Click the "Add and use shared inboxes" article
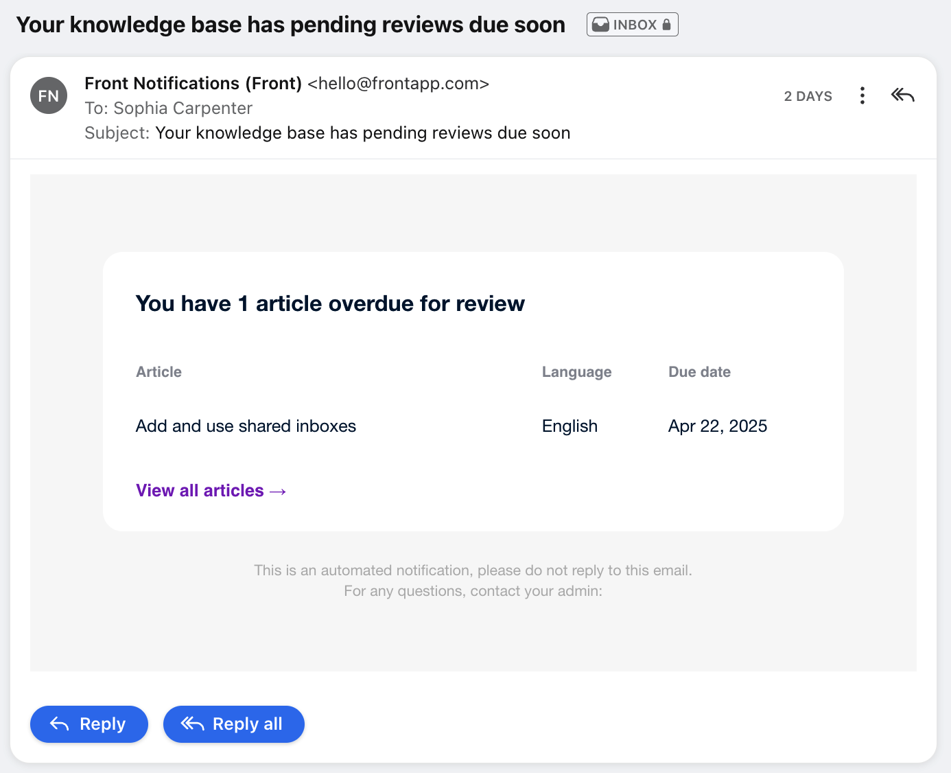This screenshot has width=951, height=773. [x=246, y=426]
